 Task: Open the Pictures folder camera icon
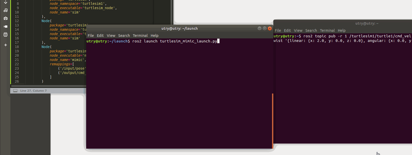coord(5,18)
